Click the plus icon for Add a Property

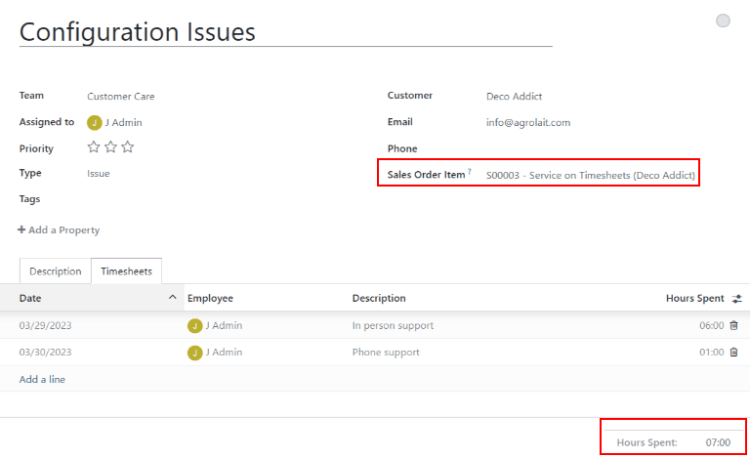coord(21,229)
